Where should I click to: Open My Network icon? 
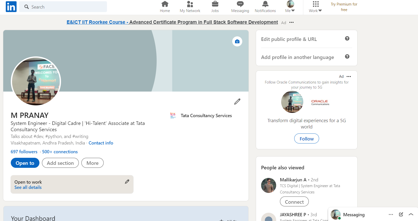point(190,7)
